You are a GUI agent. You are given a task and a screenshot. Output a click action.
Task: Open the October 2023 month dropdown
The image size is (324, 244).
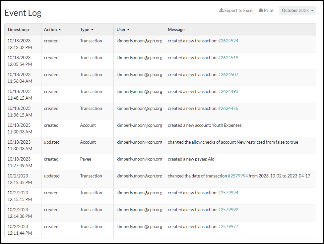[x=297, y=11]
